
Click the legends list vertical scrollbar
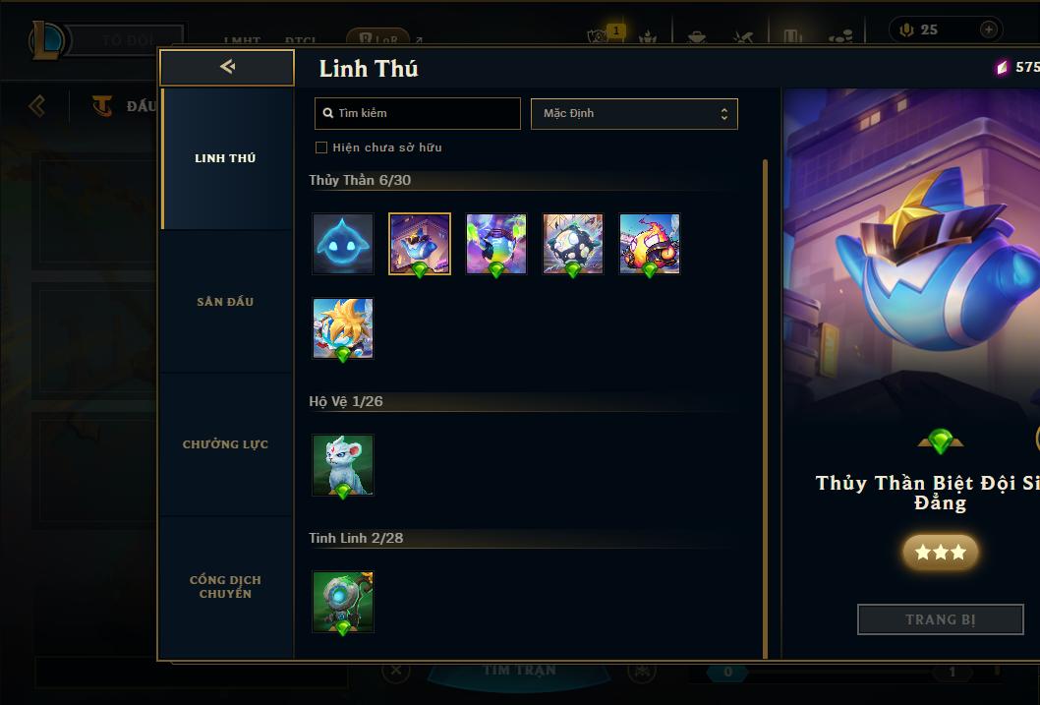pyautogui.click(x=765, y=408)
